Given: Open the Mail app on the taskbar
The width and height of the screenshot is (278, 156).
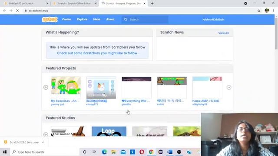Looking at the screenshot, I should (x=123, y=152).
